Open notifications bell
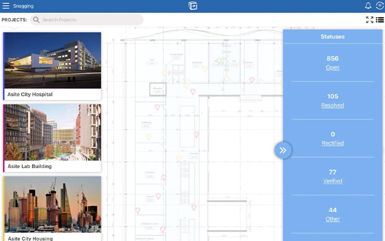This screenshot has height=241, width=385. 368,6
